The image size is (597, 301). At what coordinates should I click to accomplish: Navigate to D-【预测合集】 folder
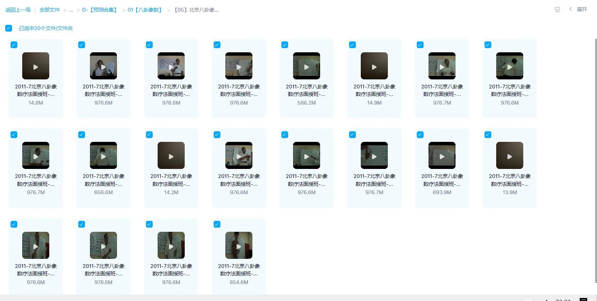point(100,10)
